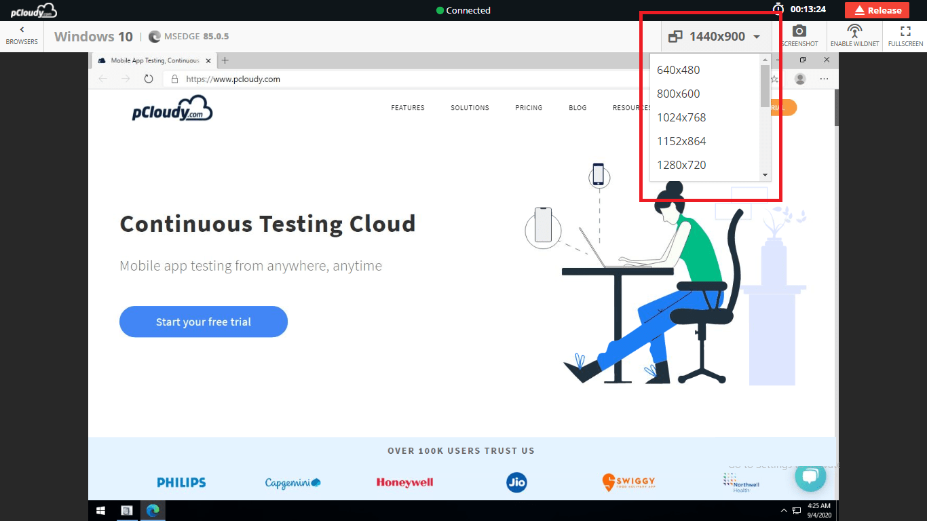Click the Edge forward arrow
927x521 pixels.
coord(126,79)
